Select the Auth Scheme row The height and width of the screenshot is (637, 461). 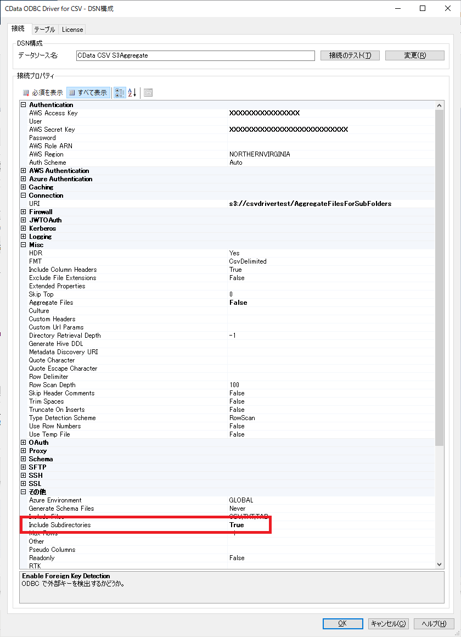tap(231, 163)
